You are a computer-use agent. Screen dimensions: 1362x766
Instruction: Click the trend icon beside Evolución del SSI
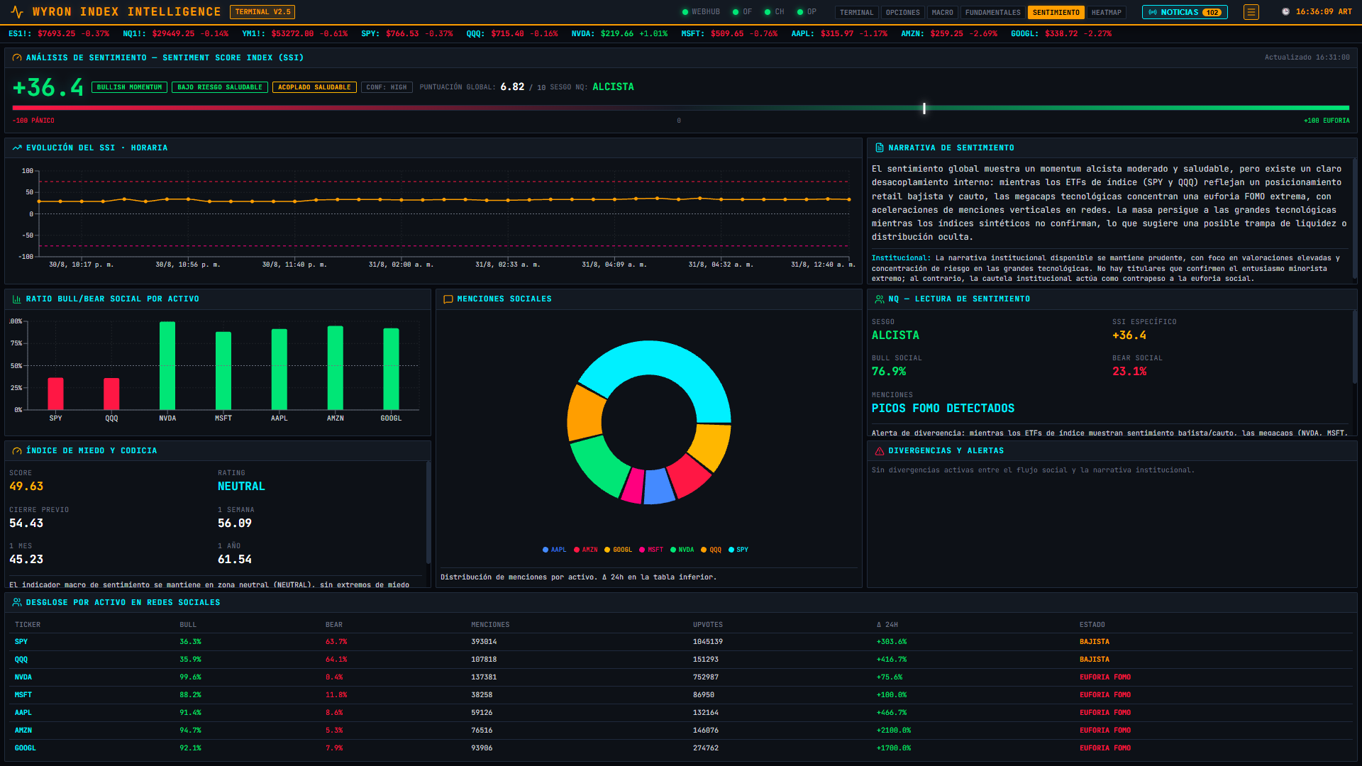point(17,148)
